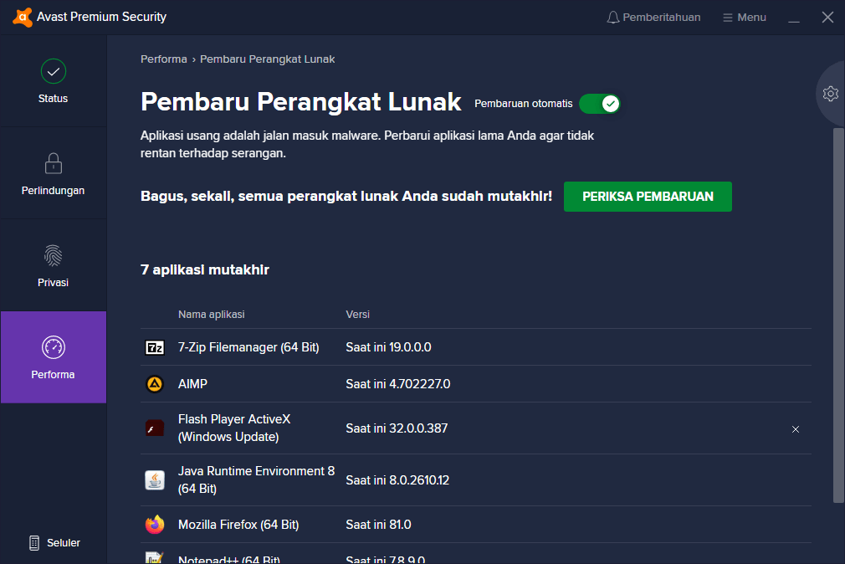This screenshot has height=564, width=845.
Task: Open Pemberitahuan notifications
Action: coord(653,18)
